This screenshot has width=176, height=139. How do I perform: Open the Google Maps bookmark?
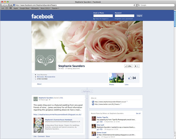(x=24, y=8)
